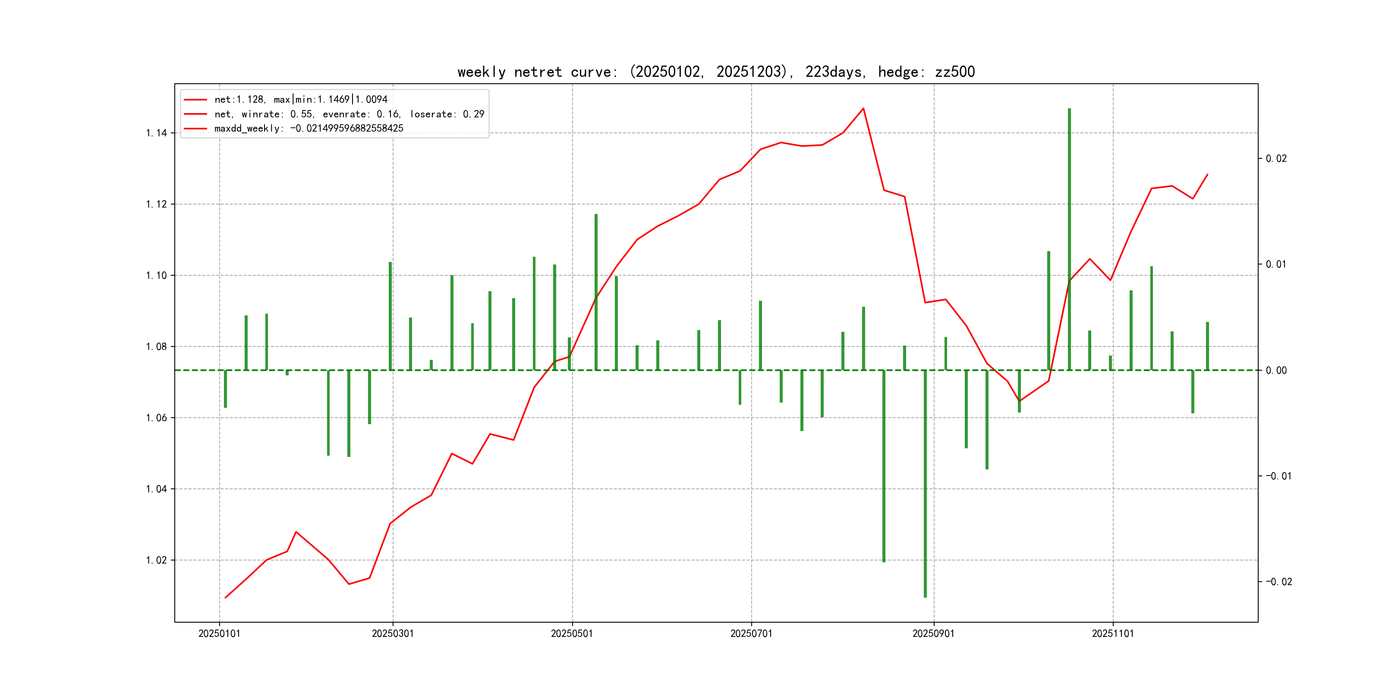Screen dimensions: 1398x699
Task: Select the 20250701 x-axis date label
Action: 751,633
